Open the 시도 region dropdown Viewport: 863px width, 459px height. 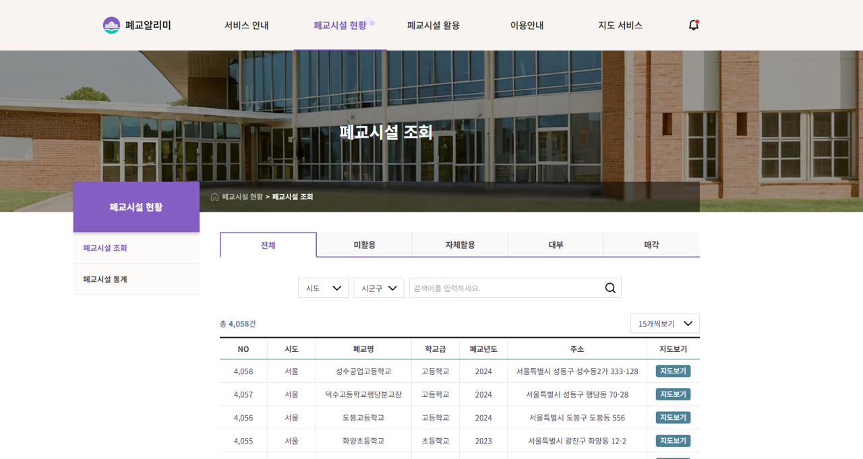[323, 287]
